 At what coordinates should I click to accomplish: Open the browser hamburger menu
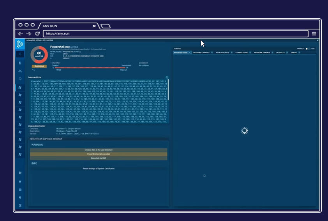tap(314, 33)
